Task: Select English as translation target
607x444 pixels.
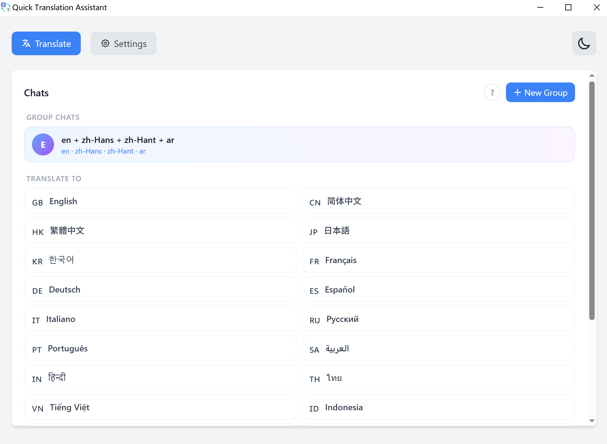Action: point(161,201)
